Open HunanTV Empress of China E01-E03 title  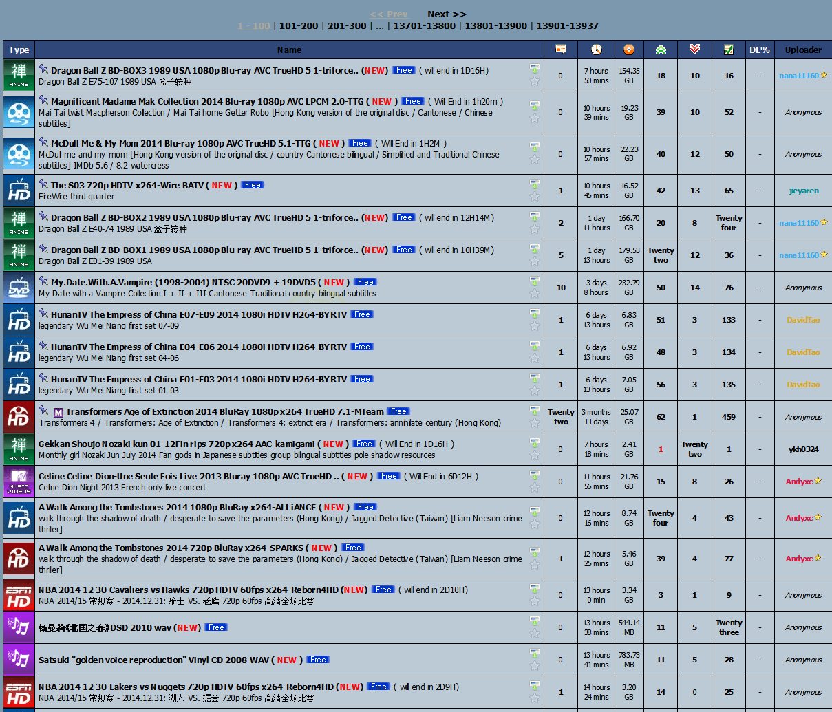[199, 379]
